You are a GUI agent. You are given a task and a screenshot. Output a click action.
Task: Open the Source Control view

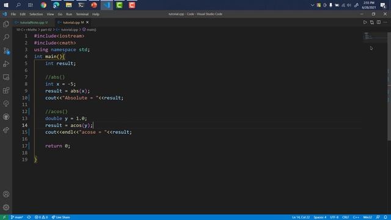6,51
